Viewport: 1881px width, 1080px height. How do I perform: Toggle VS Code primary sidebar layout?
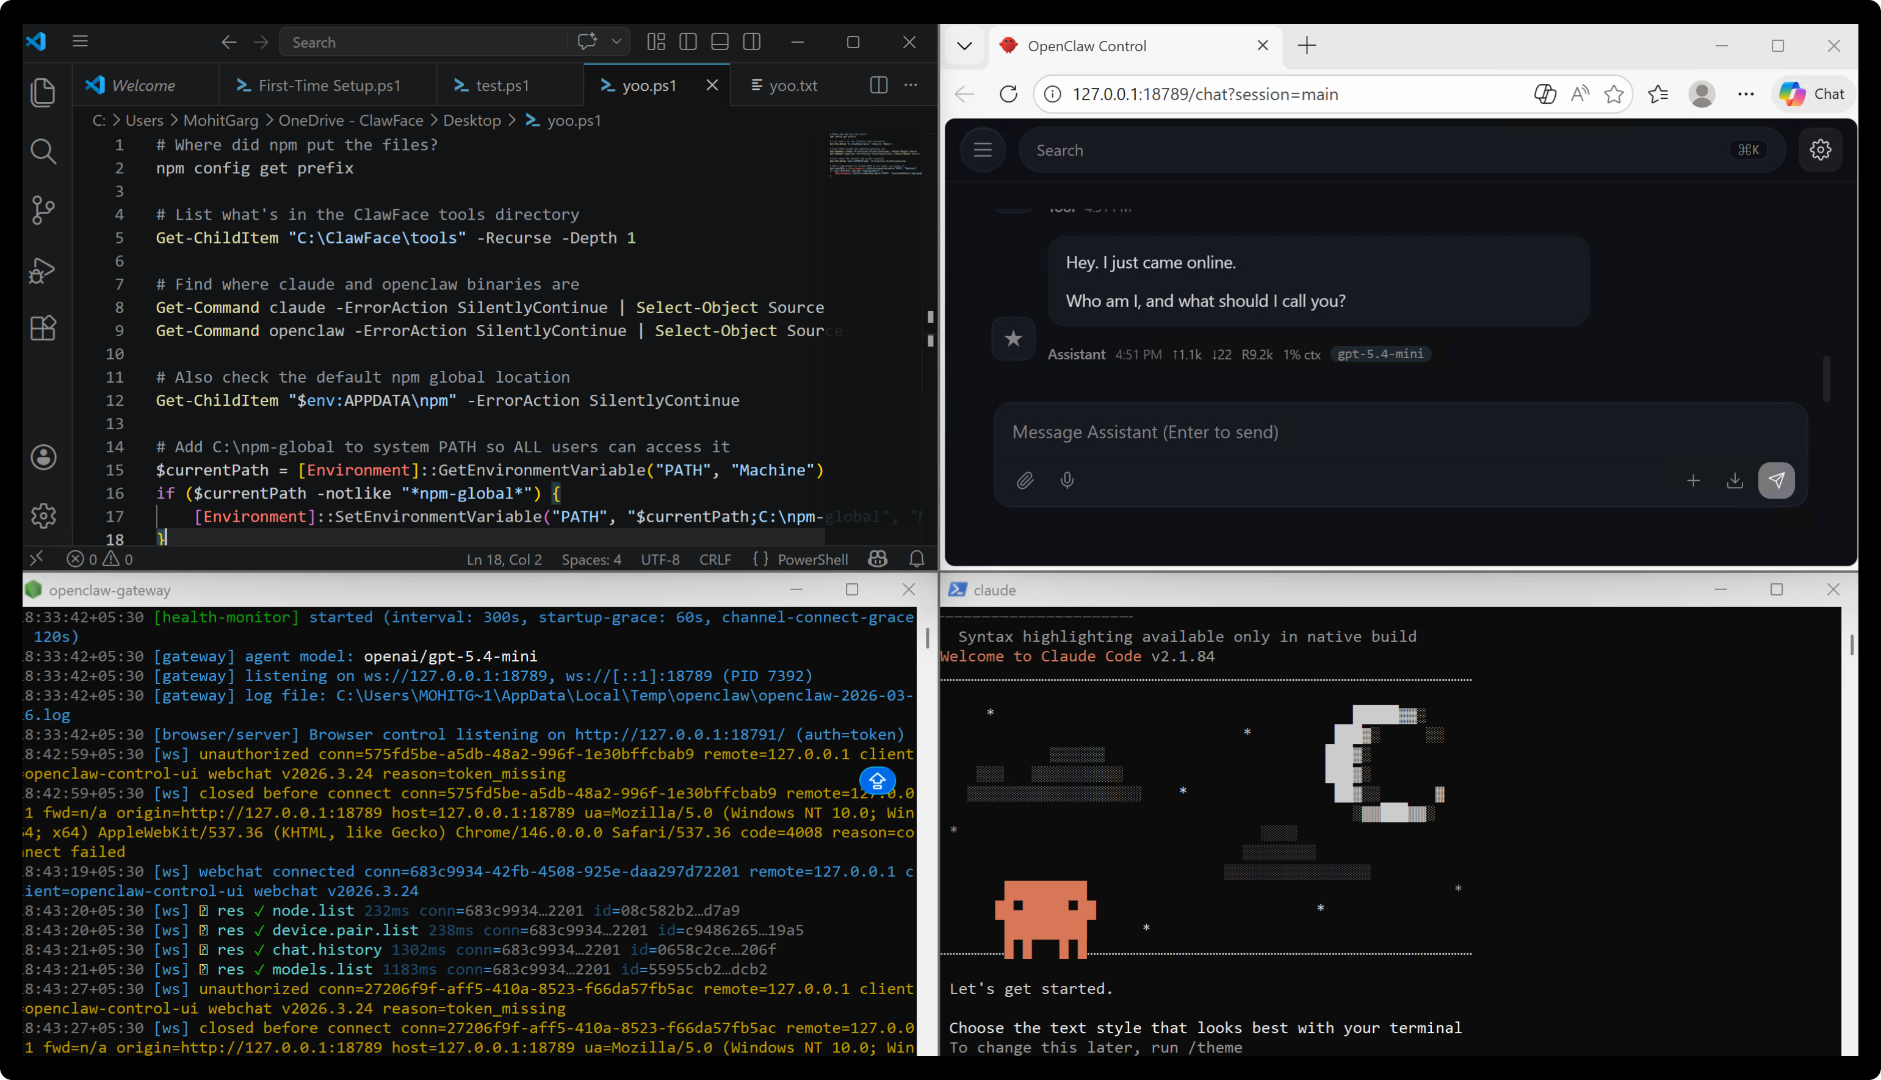coord(688,42)
